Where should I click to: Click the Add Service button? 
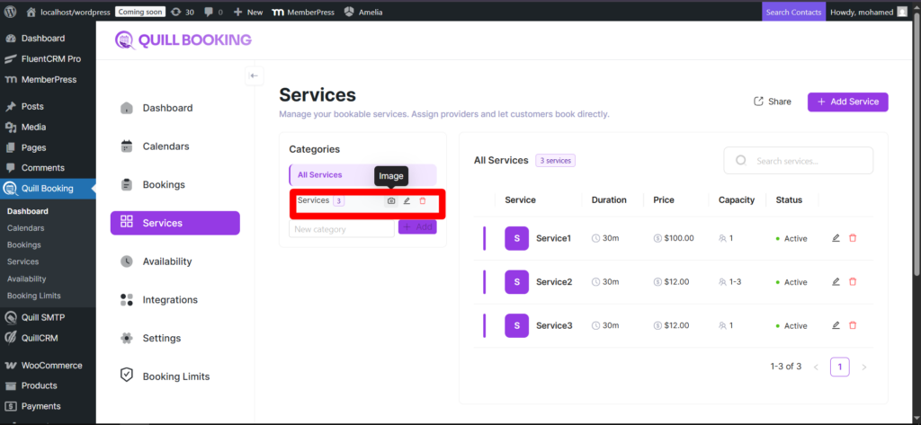[847, 102]
